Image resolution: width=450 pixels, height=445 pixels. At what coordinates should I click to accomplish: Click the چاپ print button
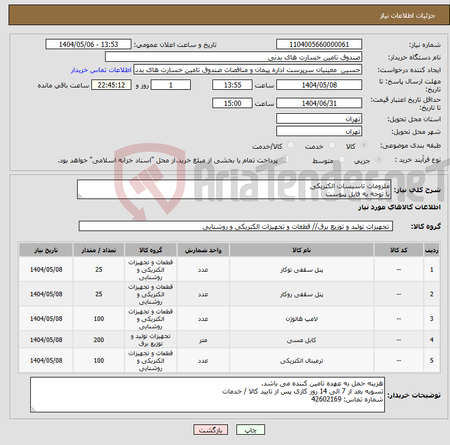click(x=251, y=430)
